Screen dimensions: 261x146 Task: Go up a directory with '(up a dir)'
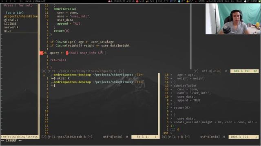[15, 13]
